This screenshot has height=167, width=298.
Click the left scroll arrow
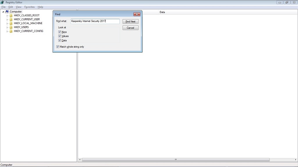[x=80, y=160]
